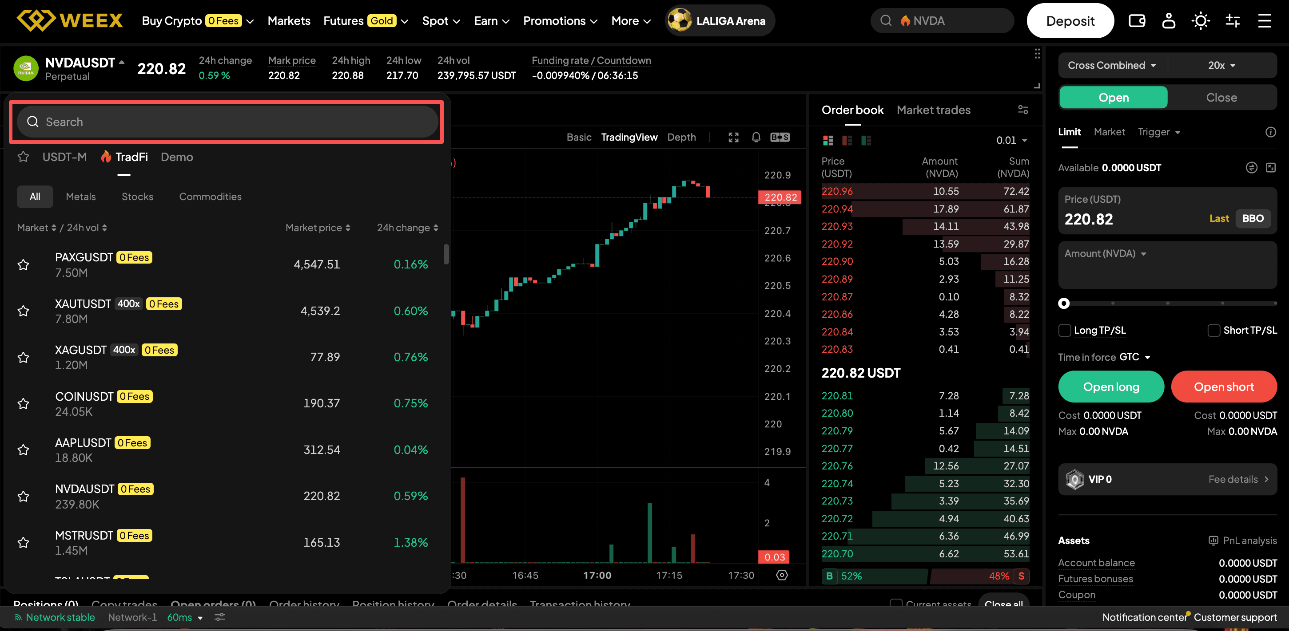This screenshot has width=1289, height=631.
Task: Click the panel drag handle dots icon
Action: 1037,54
